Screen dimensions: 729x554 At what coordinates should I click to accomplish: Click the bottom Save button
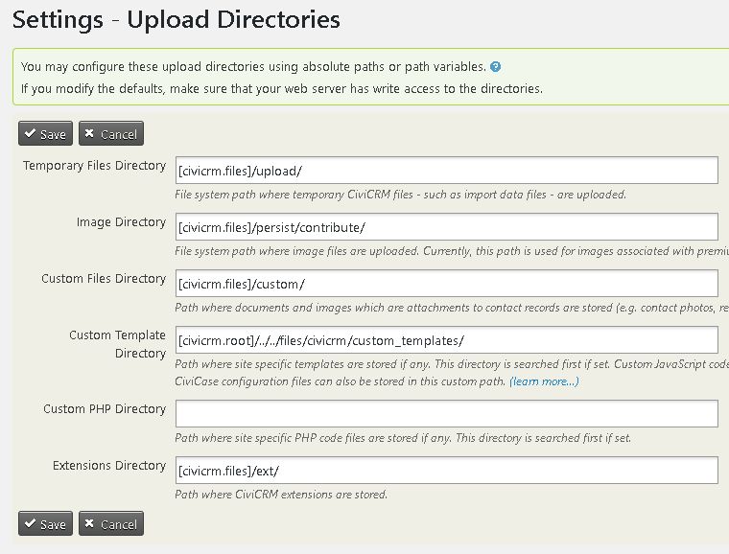click(x=46, y=524)
